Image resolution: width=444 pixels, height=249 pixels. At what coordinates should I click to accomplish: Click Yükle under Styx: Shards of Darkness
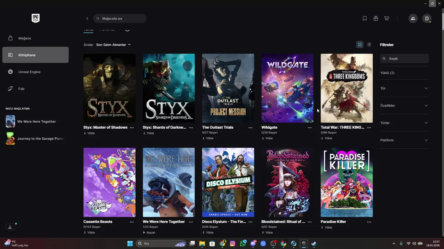[x=148, y=133]
